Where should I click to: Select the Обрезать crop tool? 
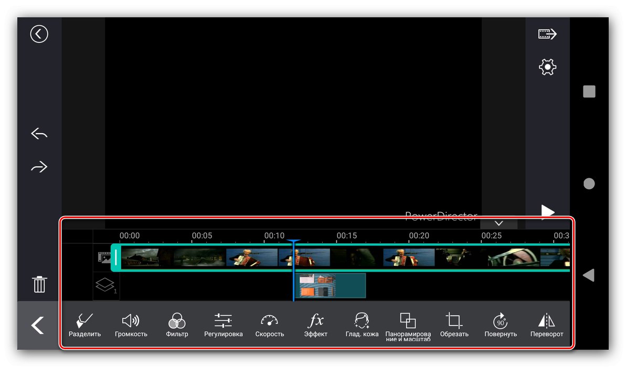(454, 326)
